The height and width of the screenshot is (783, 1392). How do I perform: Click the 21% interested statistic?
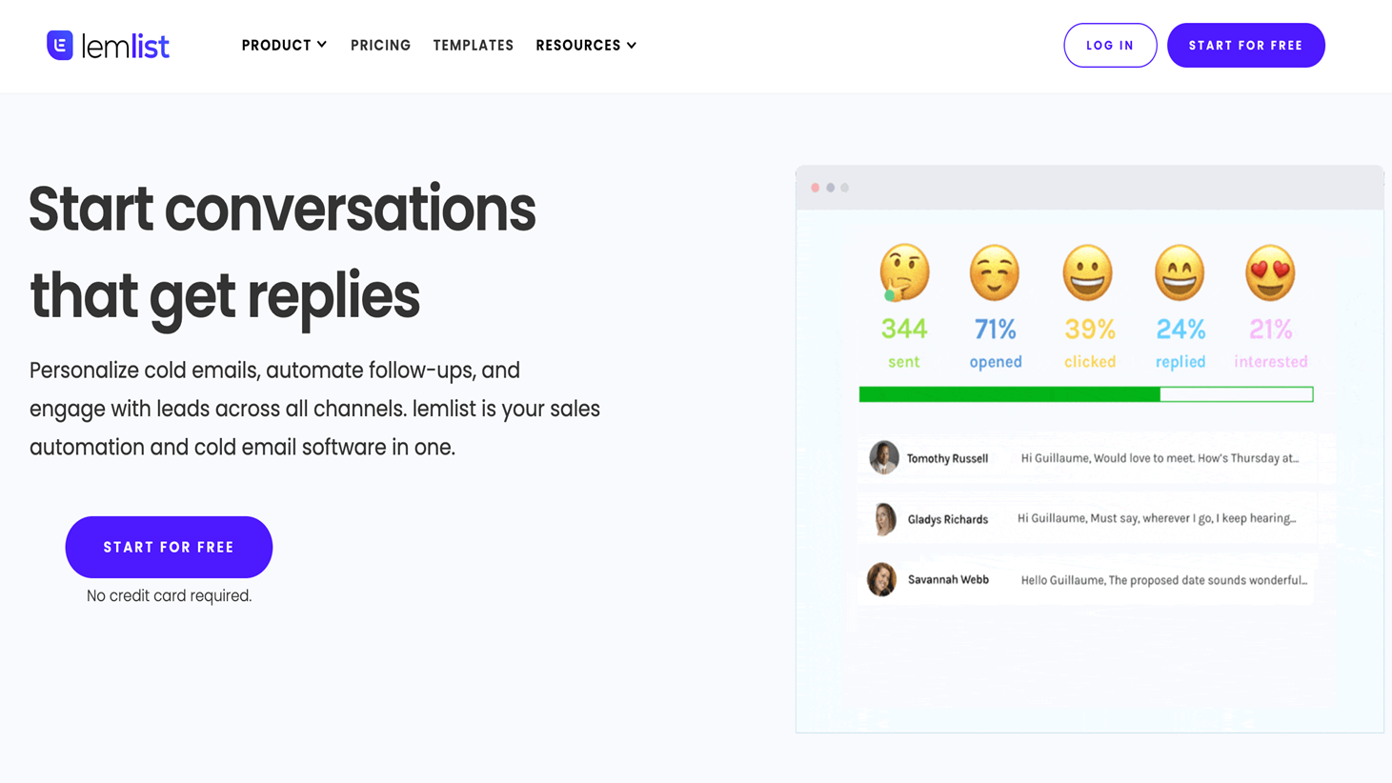[1271, 343]
